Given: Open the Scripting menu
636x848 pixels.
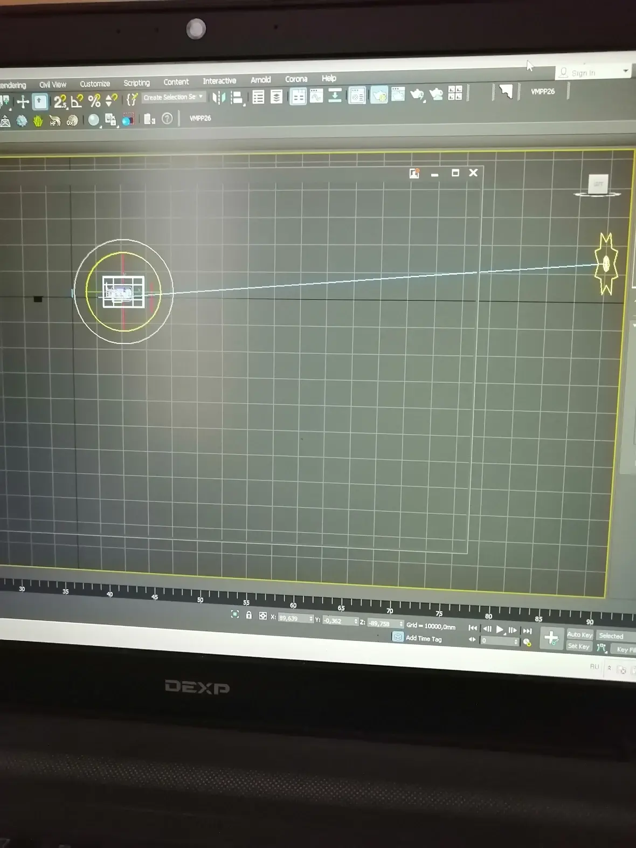Looking at the screenshot, I should (x=136, y=82).
